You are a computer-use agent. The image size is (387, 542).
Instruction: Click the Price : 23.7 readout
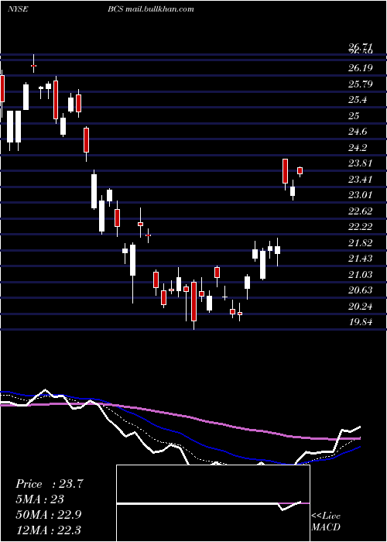(x=50, y=484)
